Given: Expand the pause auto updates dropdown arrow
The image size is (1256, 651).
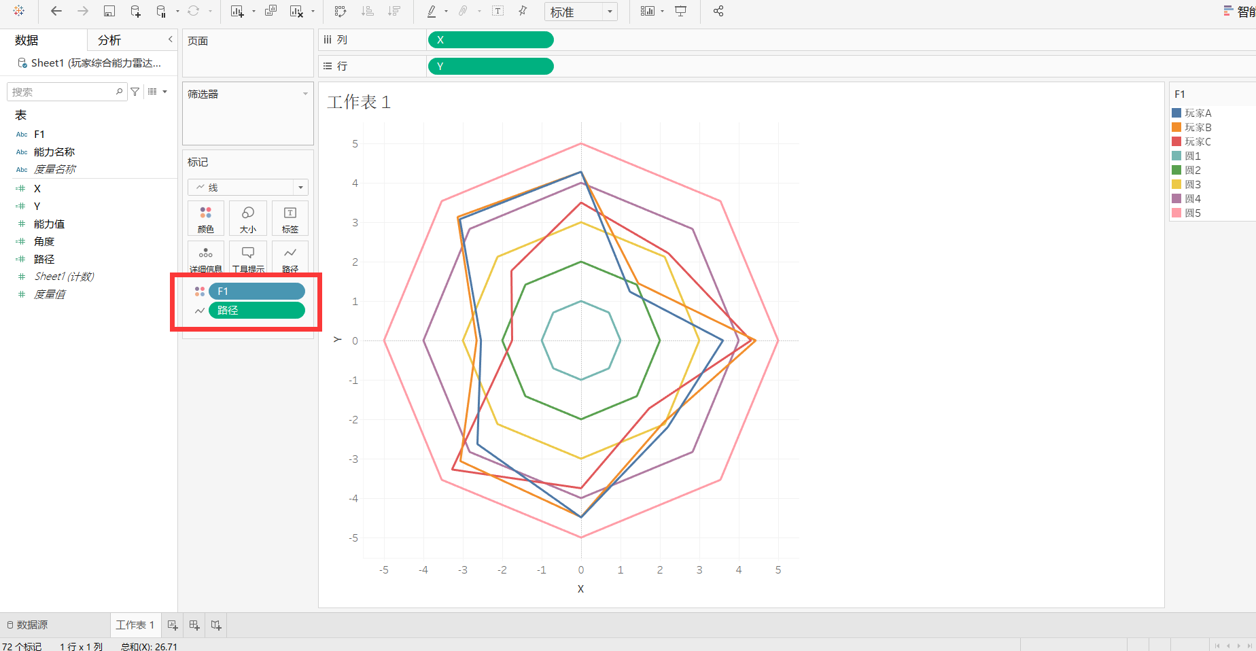Looking at the screenshot, I should 177,12.
